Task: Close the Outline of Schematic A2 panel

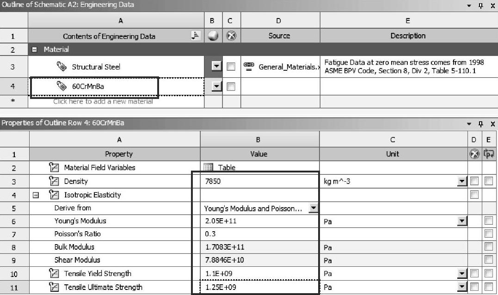Action: pyautogui.click(x=492, y=6)
